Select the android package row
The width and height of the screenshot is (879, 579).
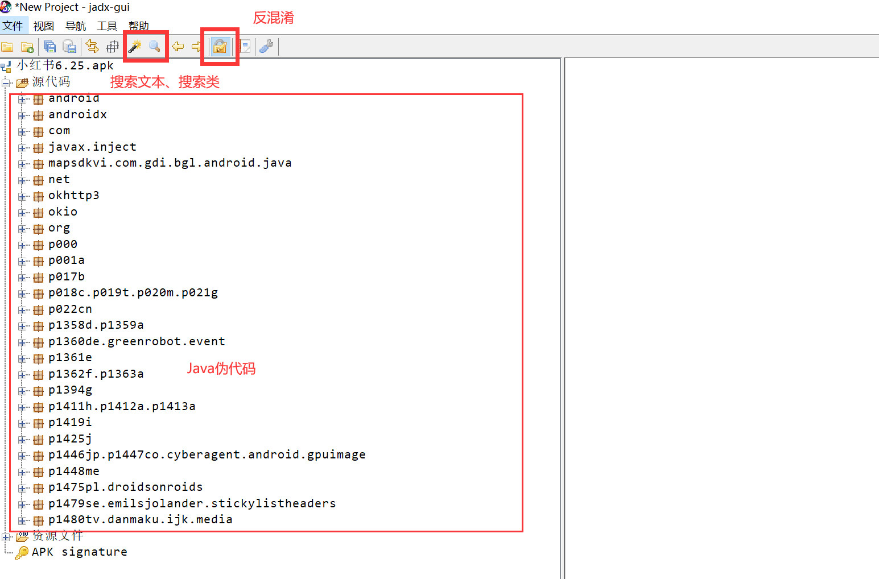[x=74, y=99]
